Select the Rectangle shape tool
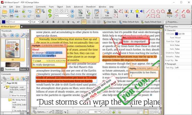Viewport: 192px width, 115px height. pyautogui.click(x=153, y=16)
